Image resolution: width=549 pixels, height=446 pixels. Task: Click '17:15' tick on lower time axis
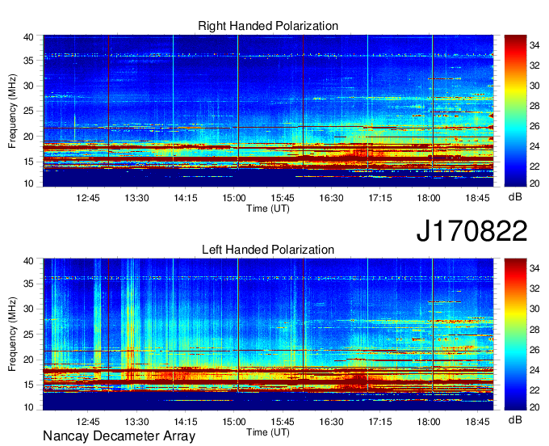pyautogui.click(x=380, y=422)
